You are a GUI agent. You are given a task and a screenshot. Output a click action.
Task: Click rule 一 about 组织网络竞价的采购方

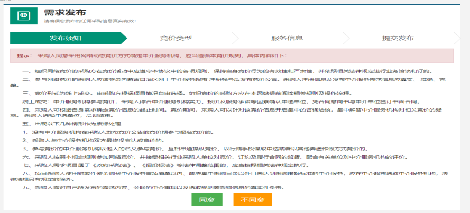(227, 71)
